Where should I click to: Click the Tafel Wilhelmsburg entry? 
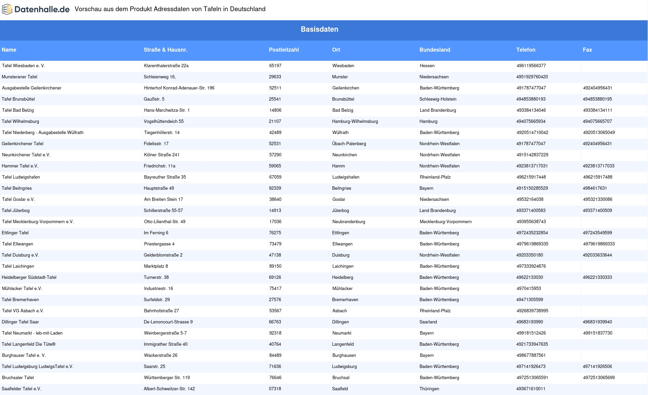[20, 122]
